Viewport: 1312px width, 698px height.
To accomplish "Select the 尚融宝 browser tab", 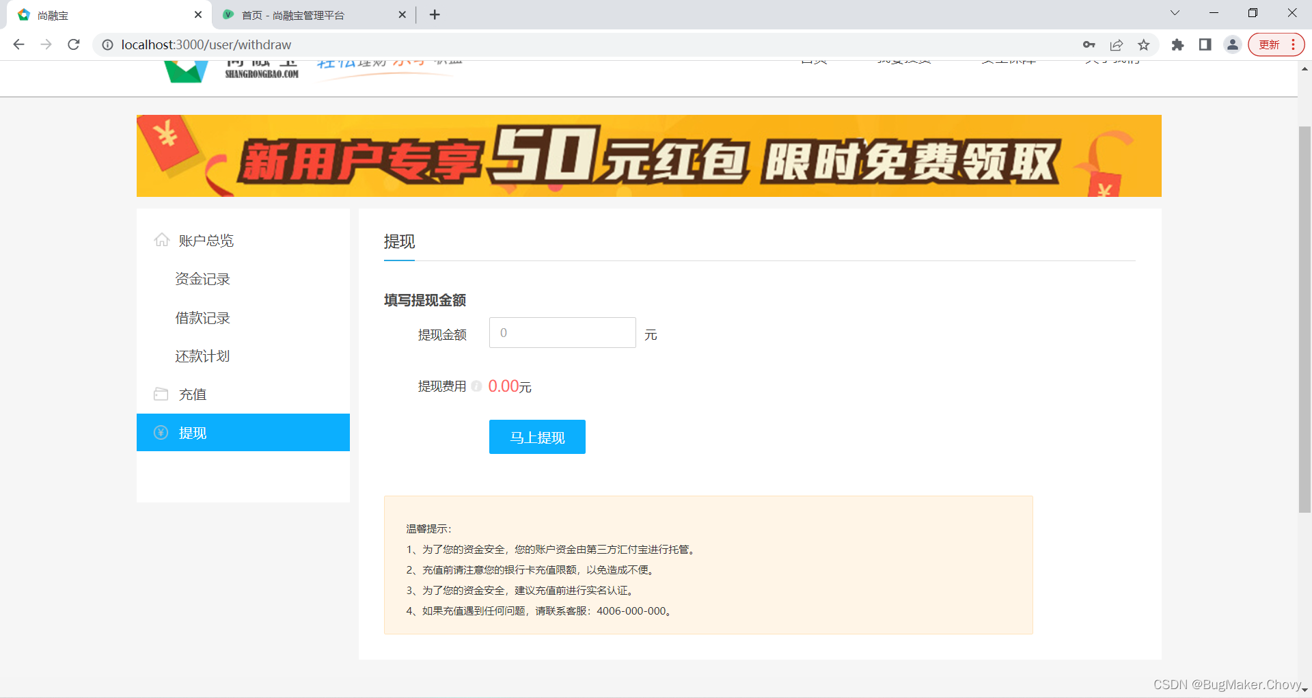I will point(102,14).
